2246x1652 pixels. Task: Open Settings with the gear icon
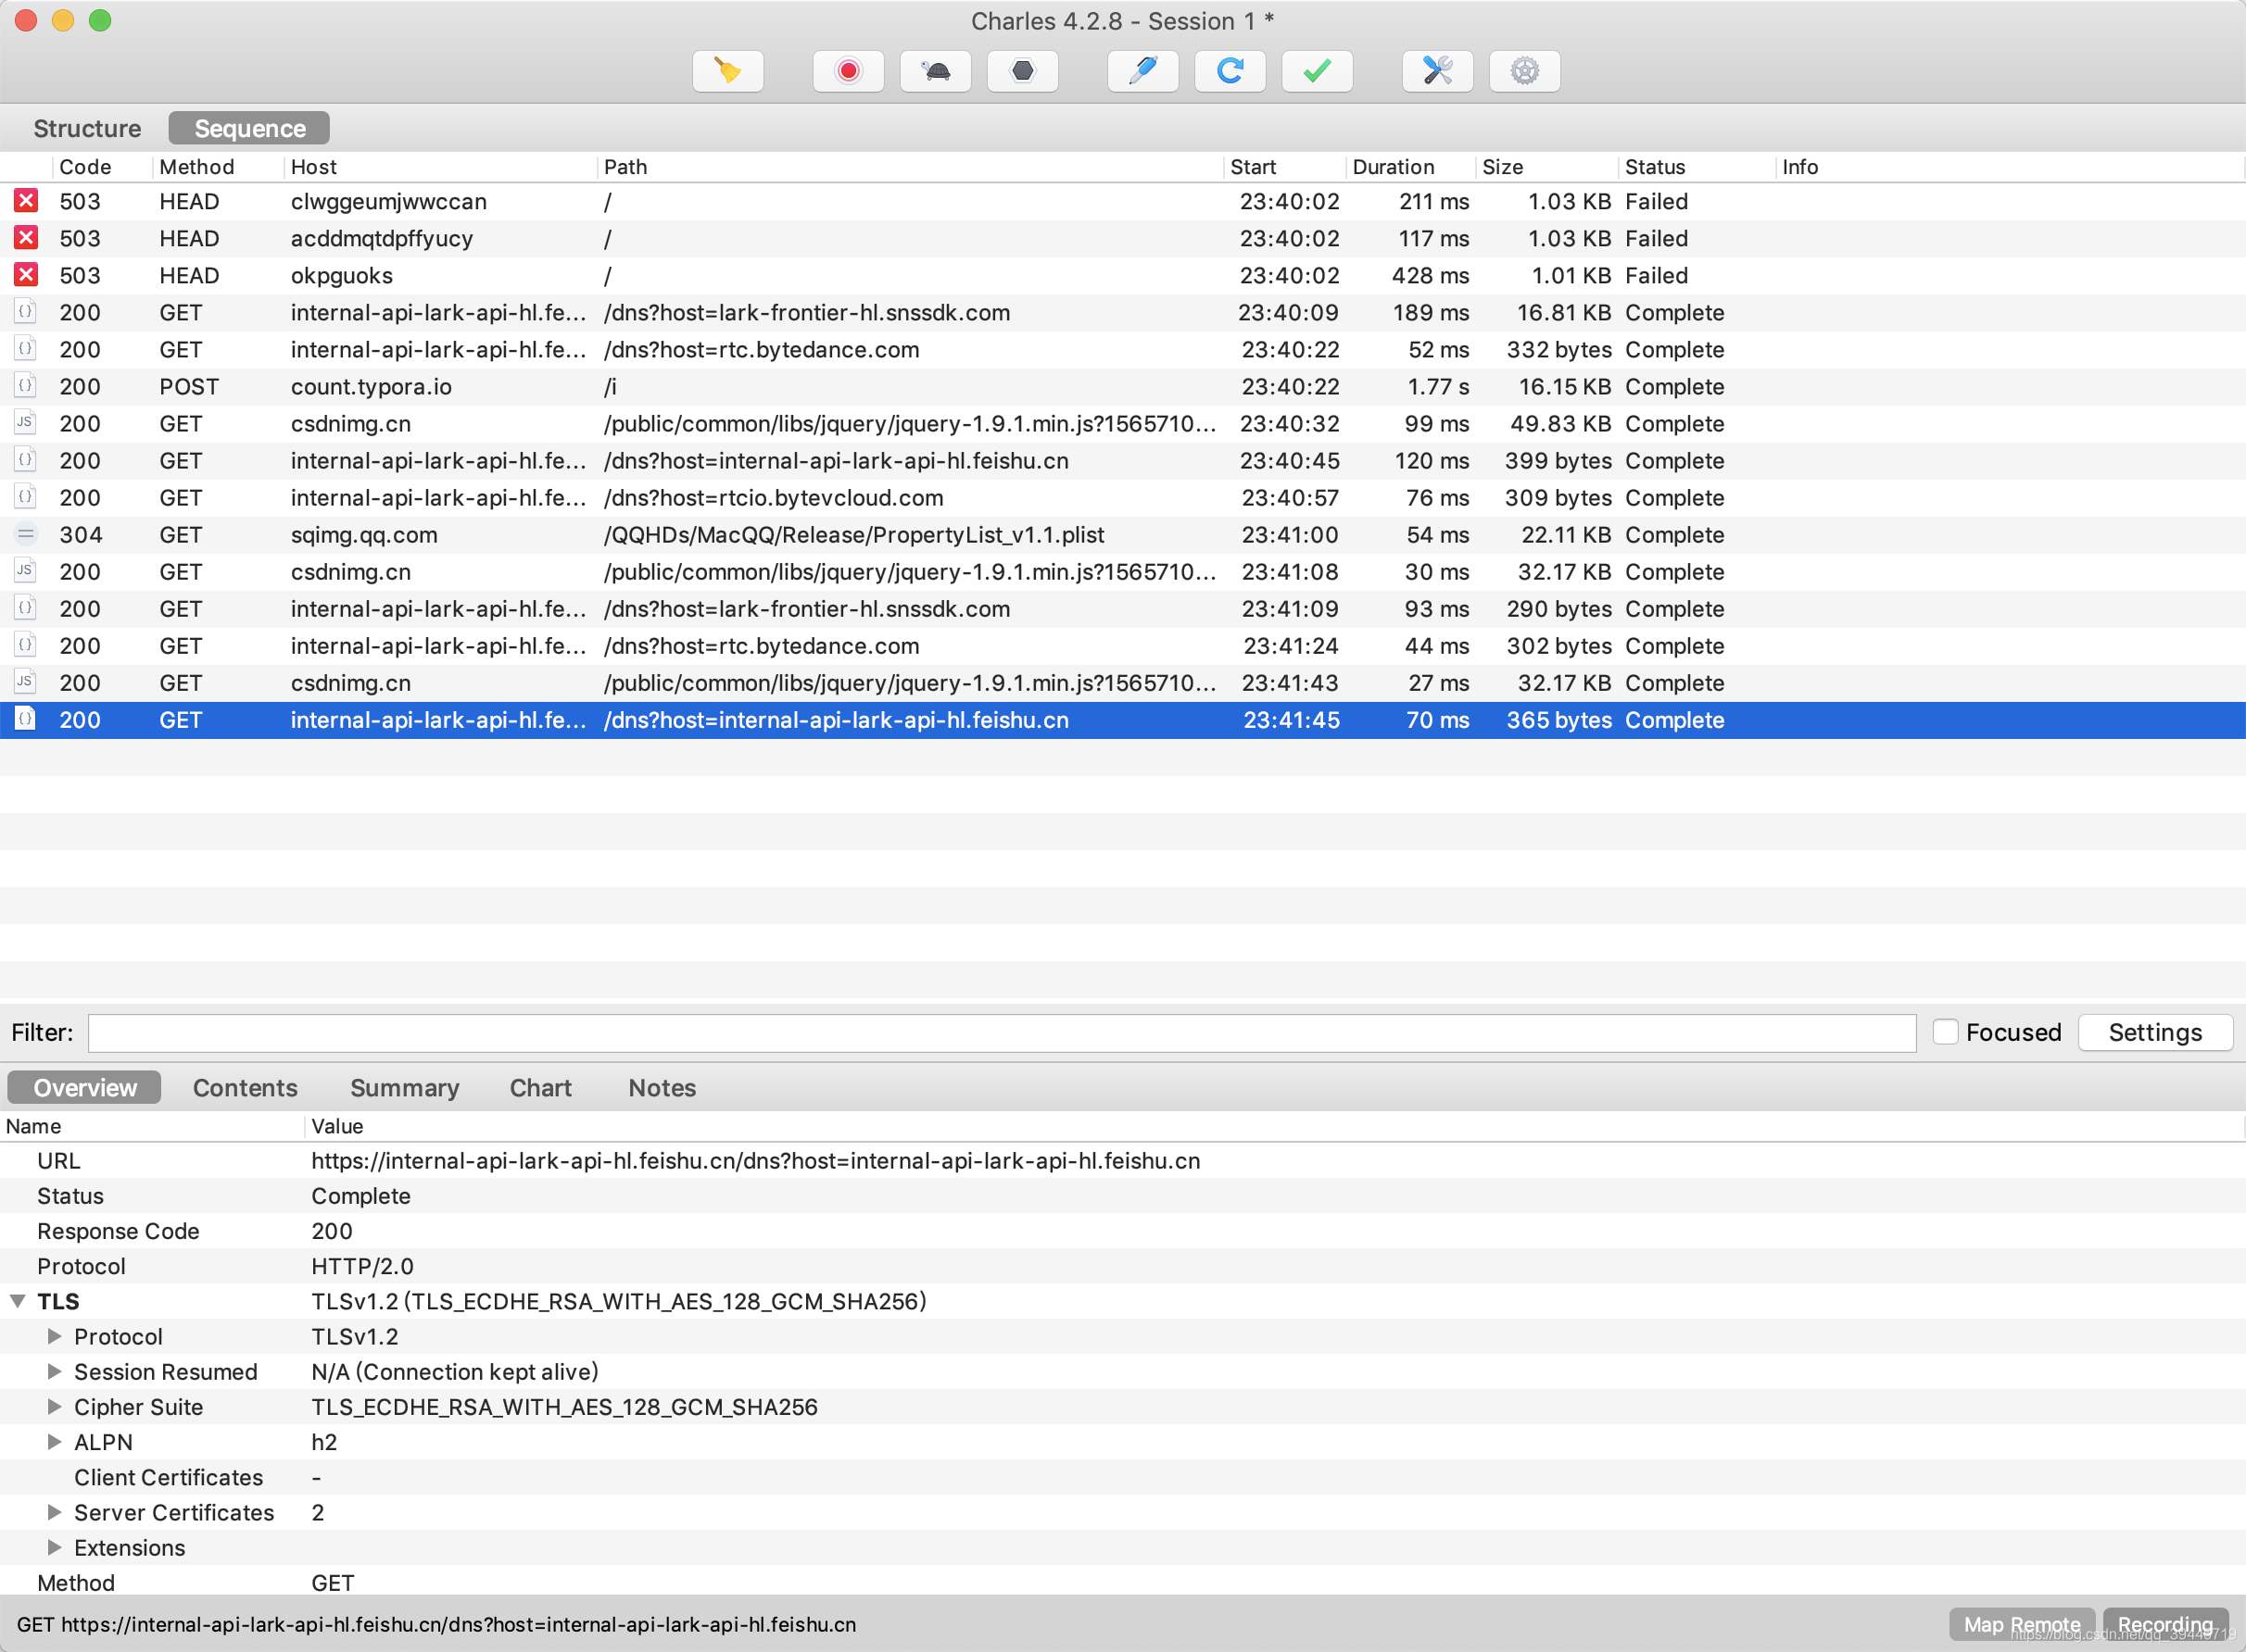1523,71
